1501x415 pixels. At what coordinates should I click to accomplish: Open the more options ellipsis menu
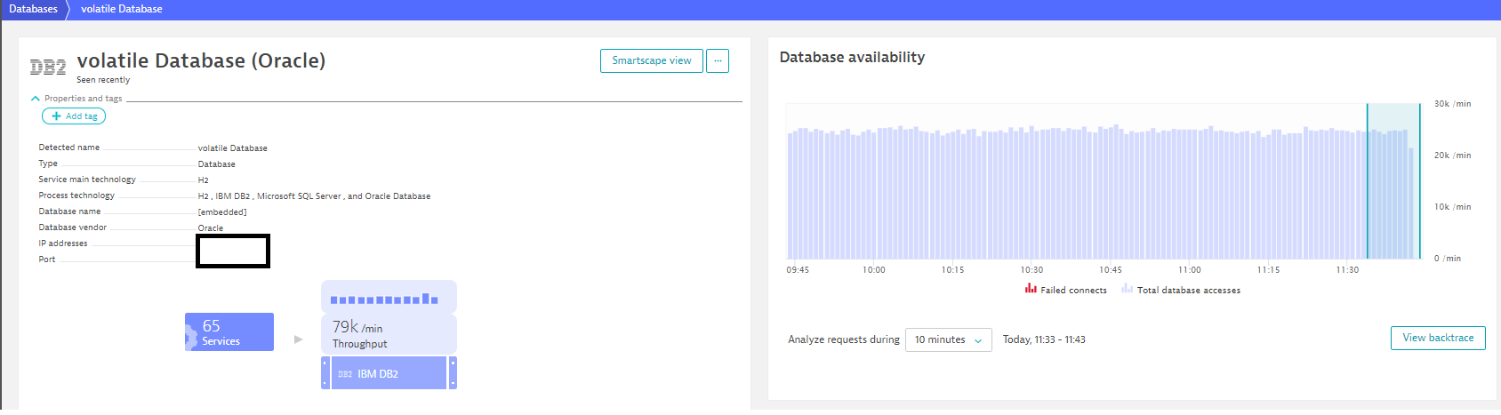(718, 60)
